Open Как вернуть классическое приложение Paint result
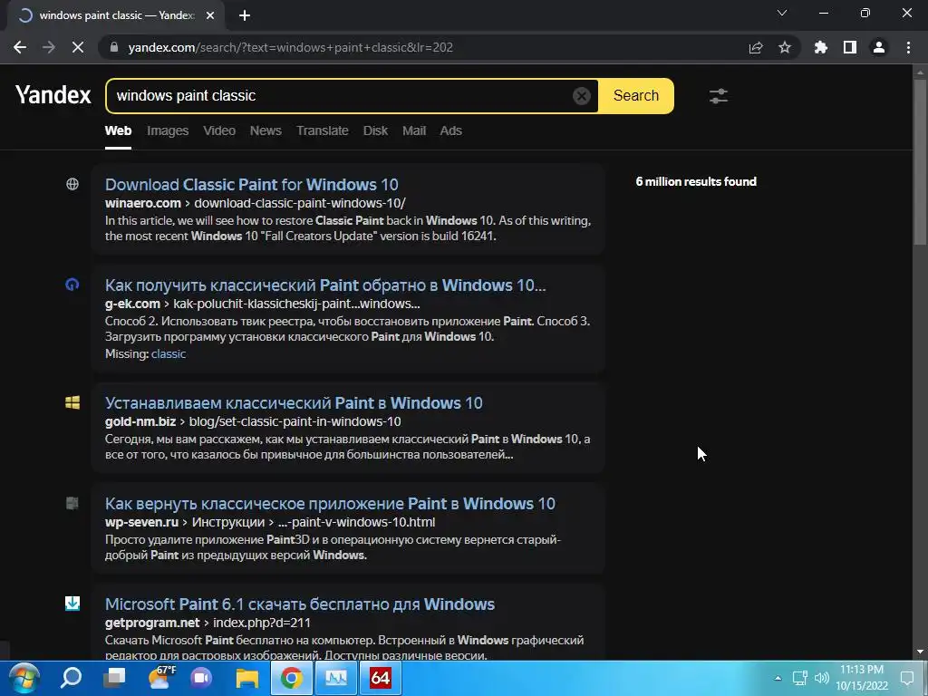The width and height of the screenshot is (928, 696). [330, 503]
